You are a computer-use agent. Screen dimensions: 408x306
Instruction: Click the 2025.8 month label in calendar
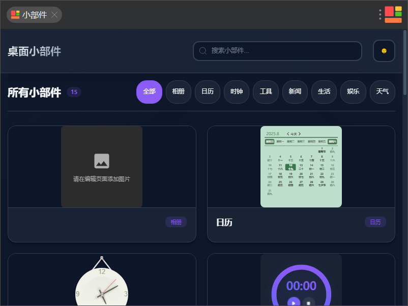pyautogui.click(x=273, y=134)
